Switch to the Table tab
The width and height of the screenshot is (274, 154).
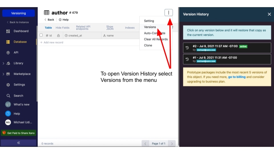pyautogui.click(x=48, y=28)
